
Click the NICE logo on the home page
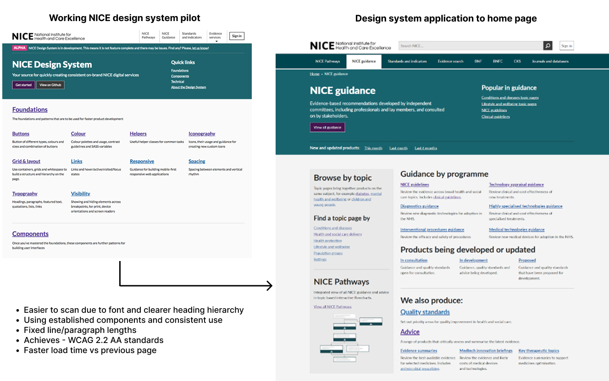coord(350,46)
